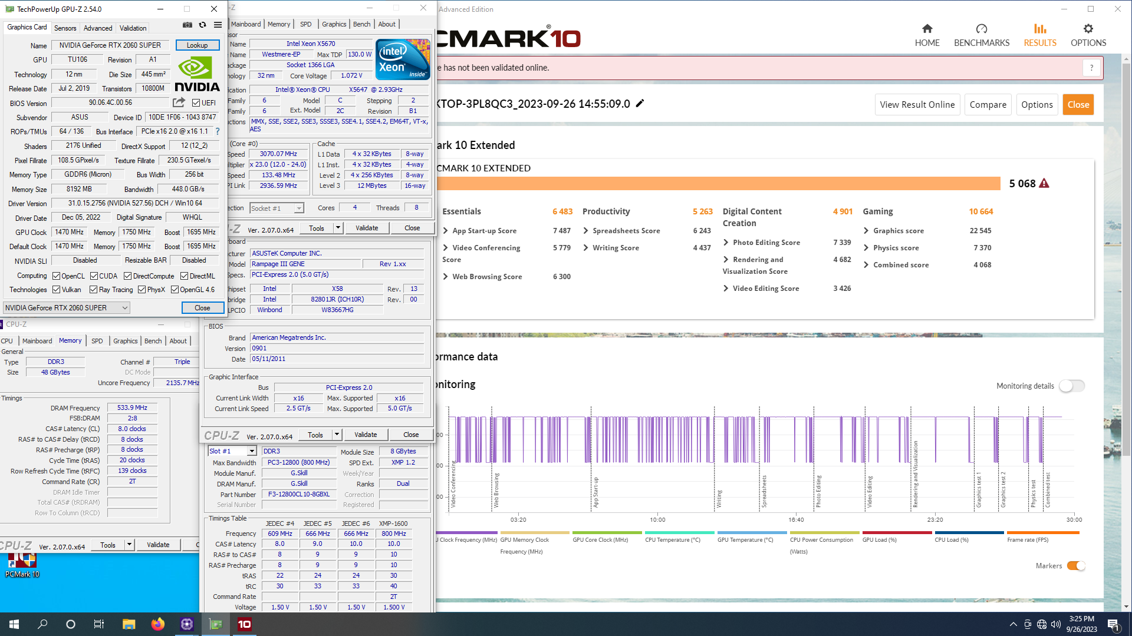Viewport: 1132px width, 636px height.
Task: Switch to GPU-Z Sensors tab
Action: [65, 28]
